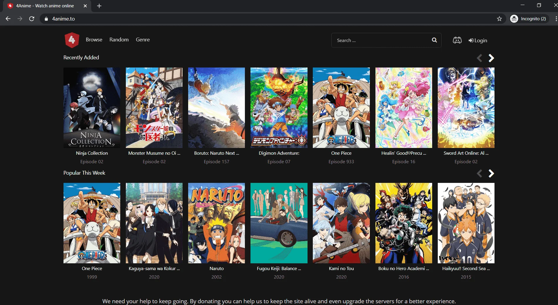Switch to the 4Anime tab
Screen dimensions: 558x305
point(47,6)
